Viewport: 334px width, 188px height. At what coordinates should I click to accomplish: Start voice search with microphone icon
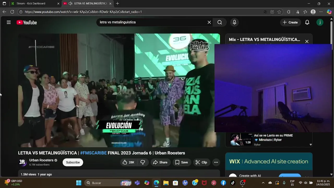click(234, 22)
